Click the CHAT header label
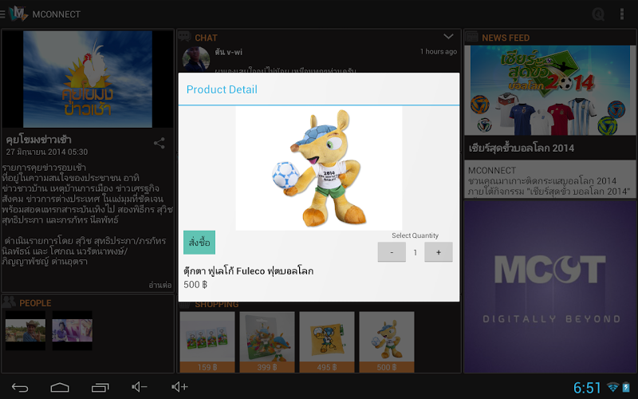Viewport: 638px width, 399px height. click(206, 38)
